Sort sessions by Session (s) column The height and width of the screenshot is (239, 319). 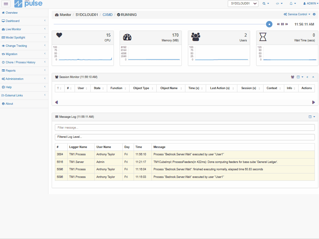pos(250,88)
